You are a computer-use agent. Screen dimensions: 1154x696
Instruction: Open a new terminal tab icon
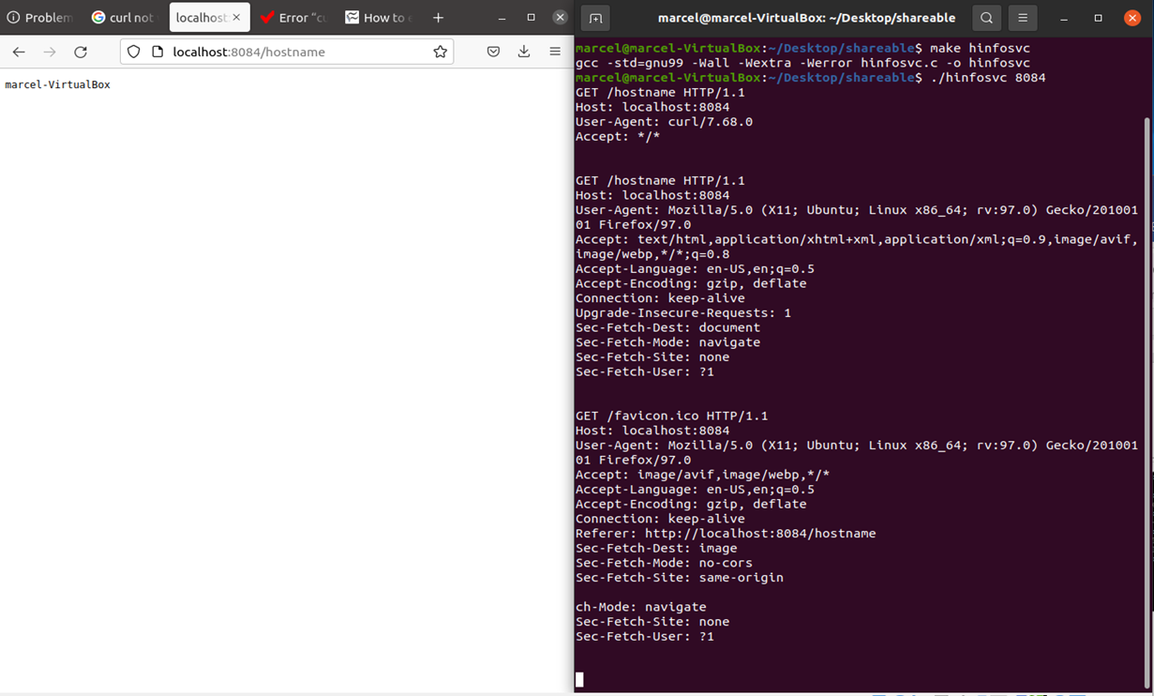595,17
